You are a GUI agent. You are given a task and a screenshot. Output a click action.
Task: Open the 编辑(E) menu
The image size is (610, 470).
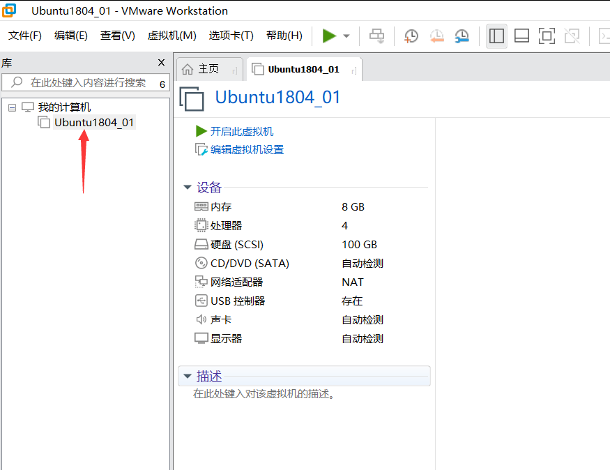coord(71,36)
